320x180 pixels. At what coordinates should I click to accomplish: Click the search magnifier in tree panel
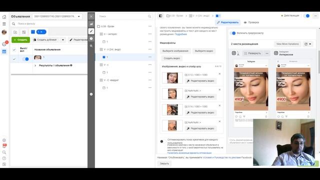coord(149,16)
